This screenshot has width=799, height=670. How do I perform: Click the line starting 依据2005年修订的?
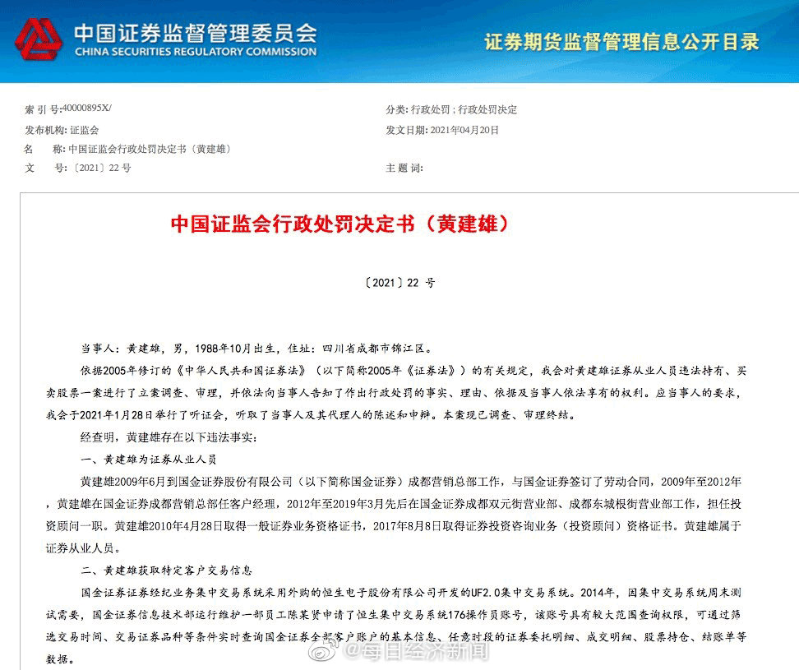coord(413,371)
